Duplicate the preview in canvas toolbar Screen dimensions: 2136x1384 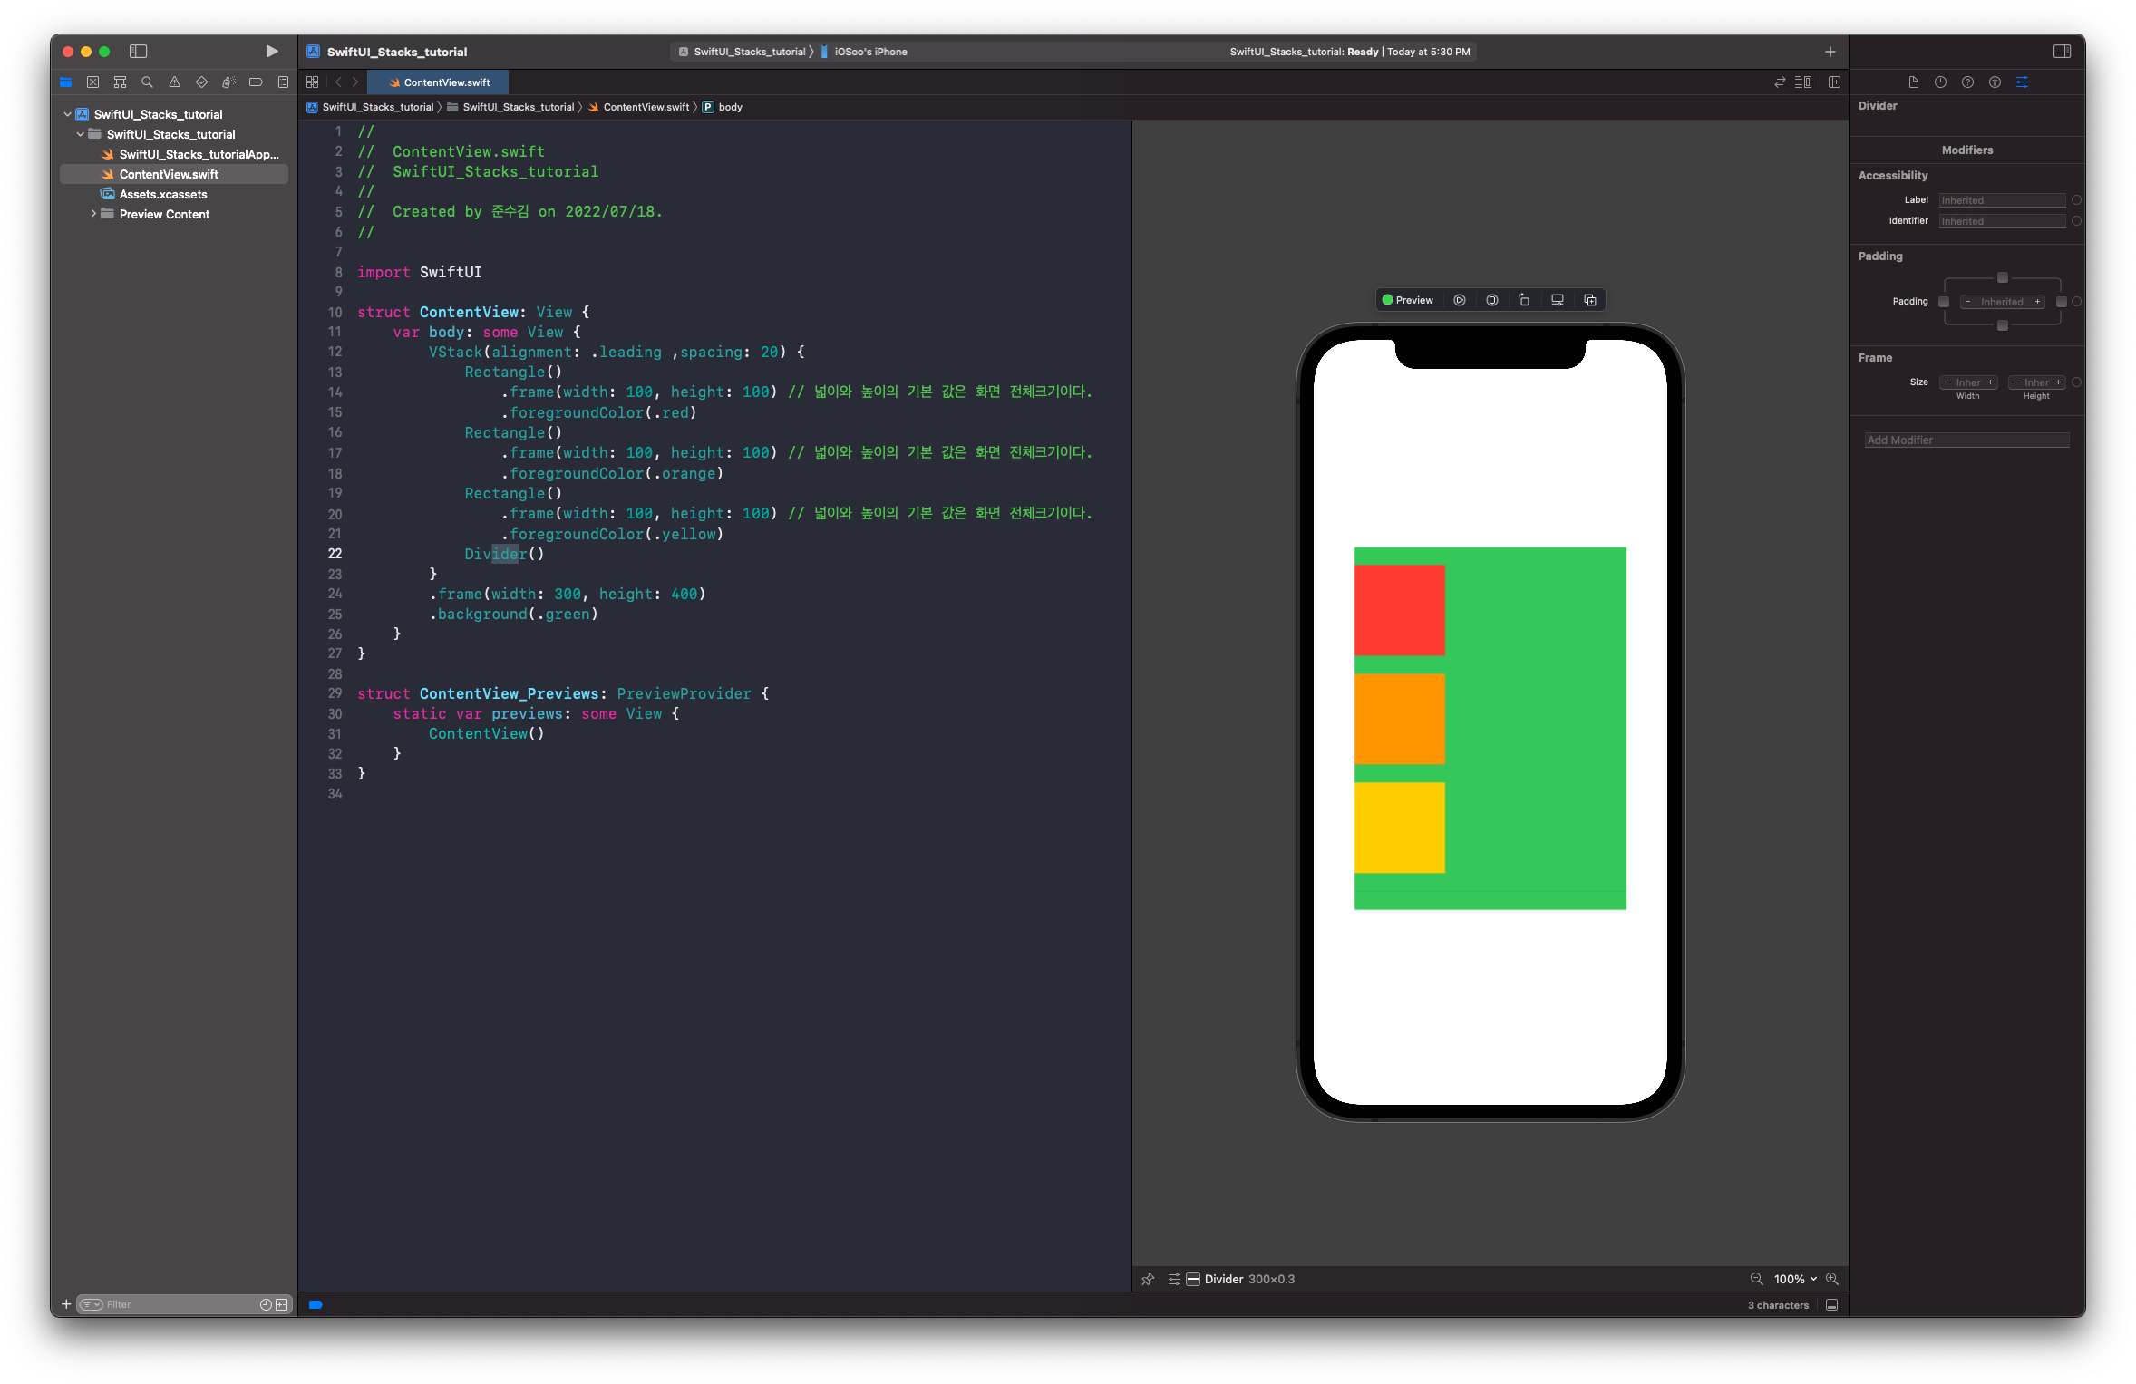1590,300
